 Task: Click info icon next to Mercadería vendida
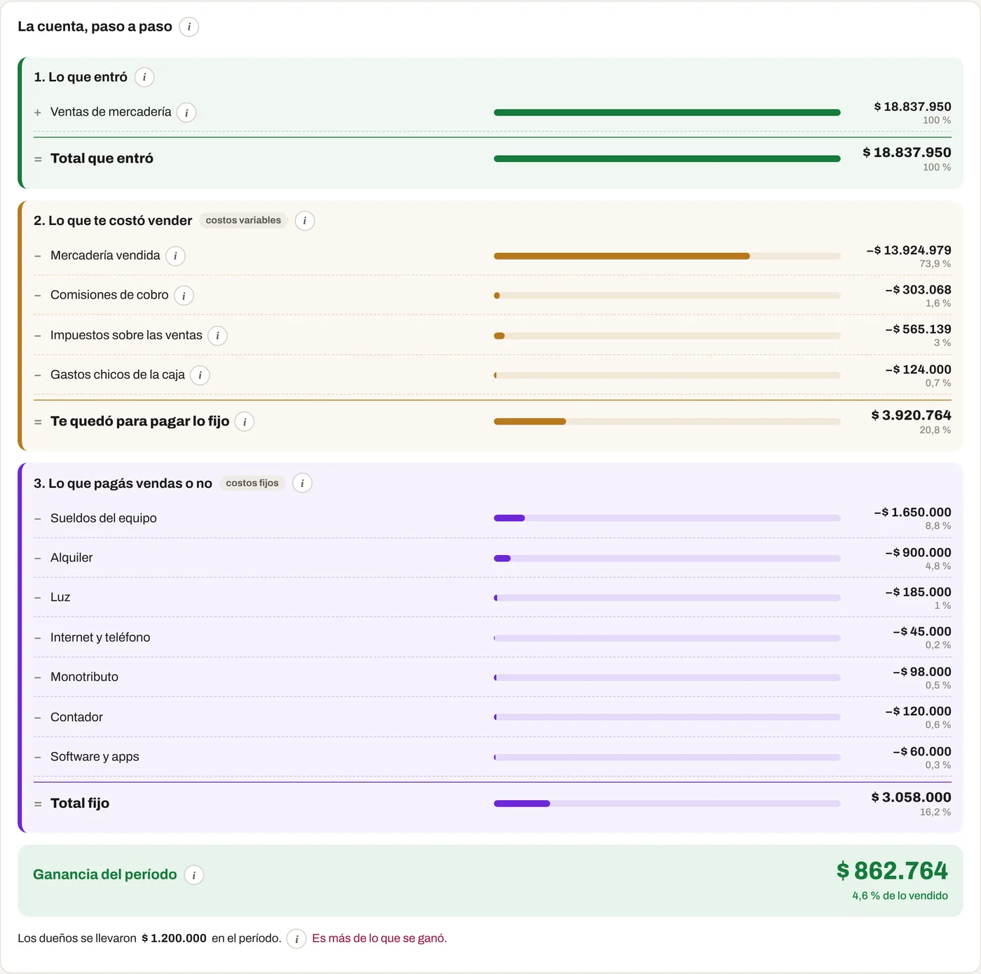tap(175, 256)
